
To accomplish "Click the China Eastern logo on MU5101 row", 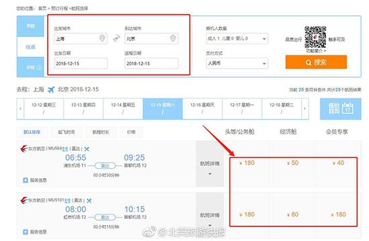I will pyautogui.click(x=23, y=200).
